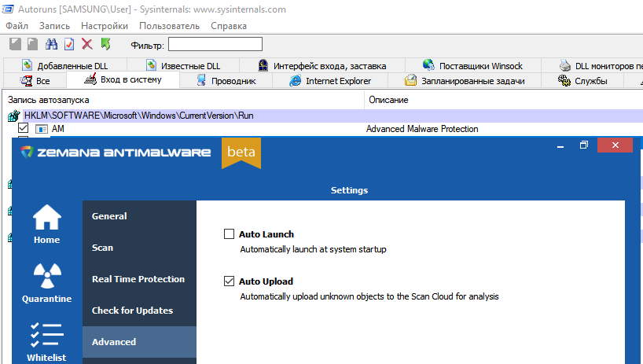Switch to the Добавленные DLL tab
This screenshot has height=364, width=643.
point(65,65)
